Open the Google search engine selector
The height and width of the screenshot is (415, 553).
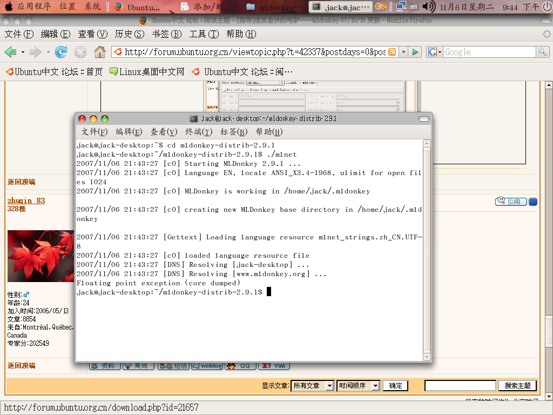pos(435,52)
